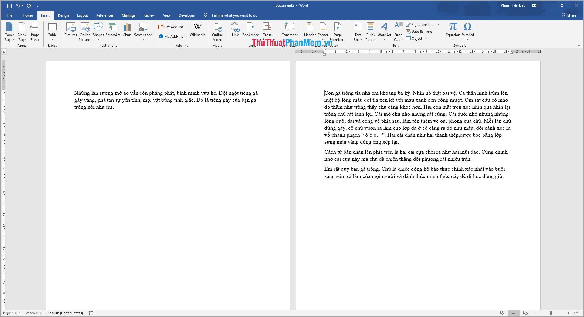Switch to Web Layout view
Image resolution: width=584 pixels, height=317 pixels.
click(x=525, y=313)
